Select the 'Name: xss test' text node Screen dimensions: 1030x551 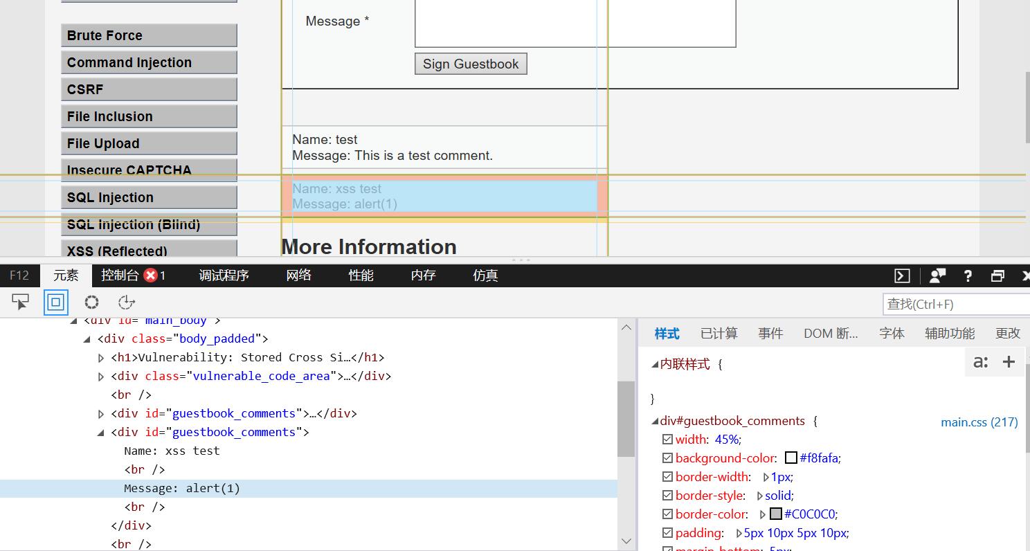[x=172, y=451]
